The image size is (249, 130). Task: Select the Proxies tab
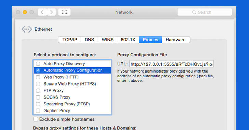coord(150,40)
